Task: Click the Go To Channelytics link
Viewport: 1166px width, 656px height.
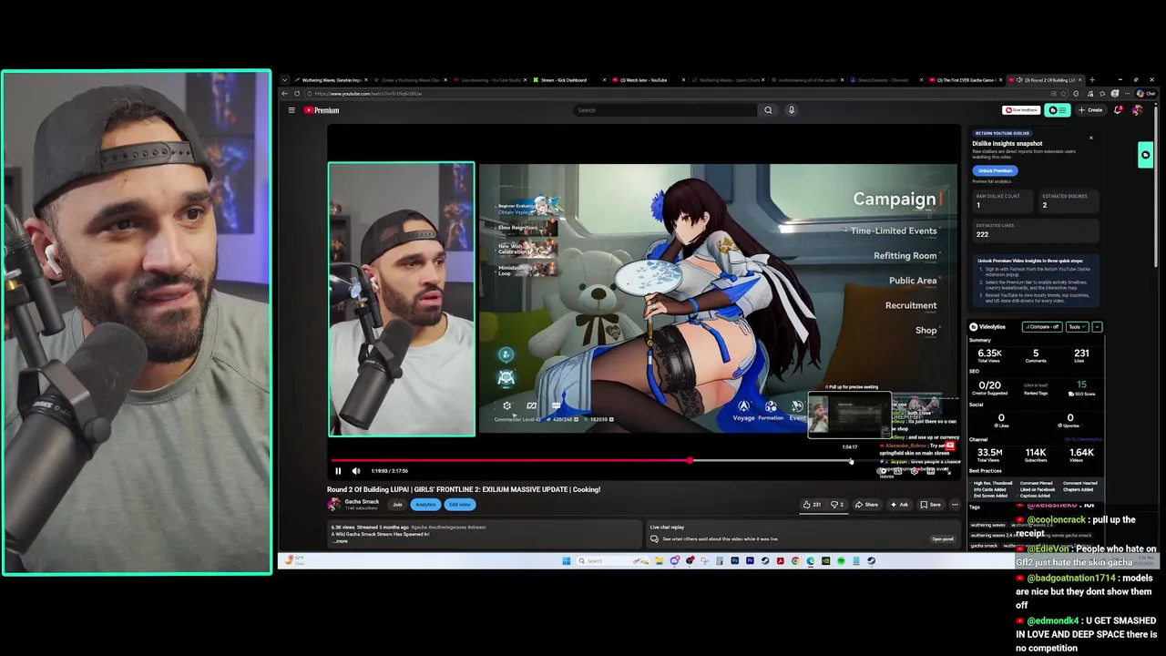Action: [x=1083, y=439]
